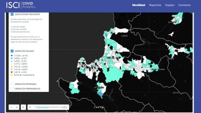Zoom out the map with minus button

[x=11, y=107]
